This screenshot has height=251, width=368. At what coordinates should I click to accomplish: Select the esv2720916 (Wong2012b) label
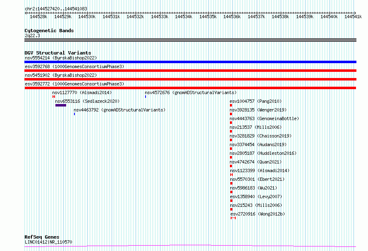click(258, 214)
